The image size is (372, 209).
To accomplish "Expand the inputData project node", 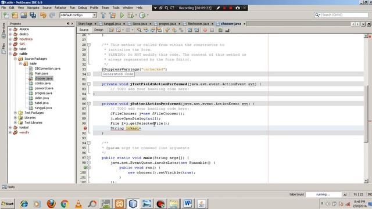I will tap(10, 39).
